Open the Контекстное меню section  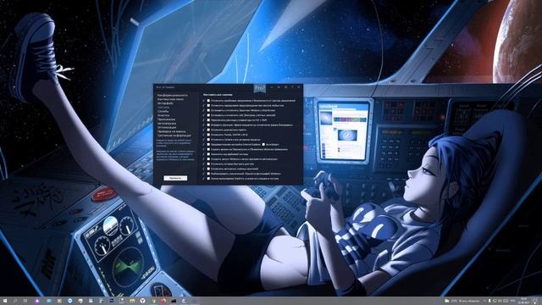click(x=170, y=99)
